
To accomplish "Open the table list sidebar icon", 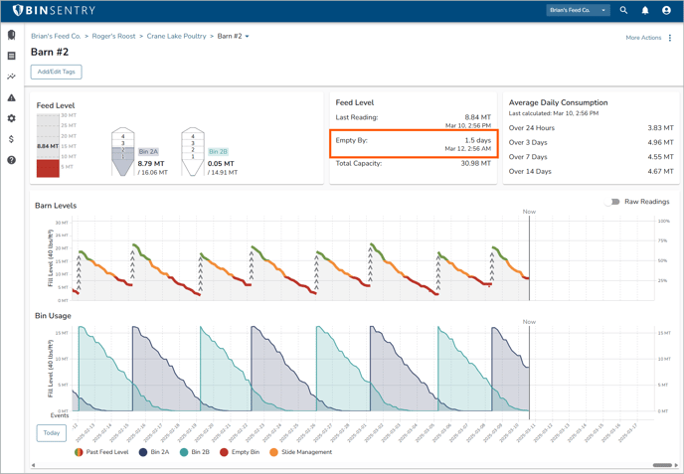I will 12,56.
